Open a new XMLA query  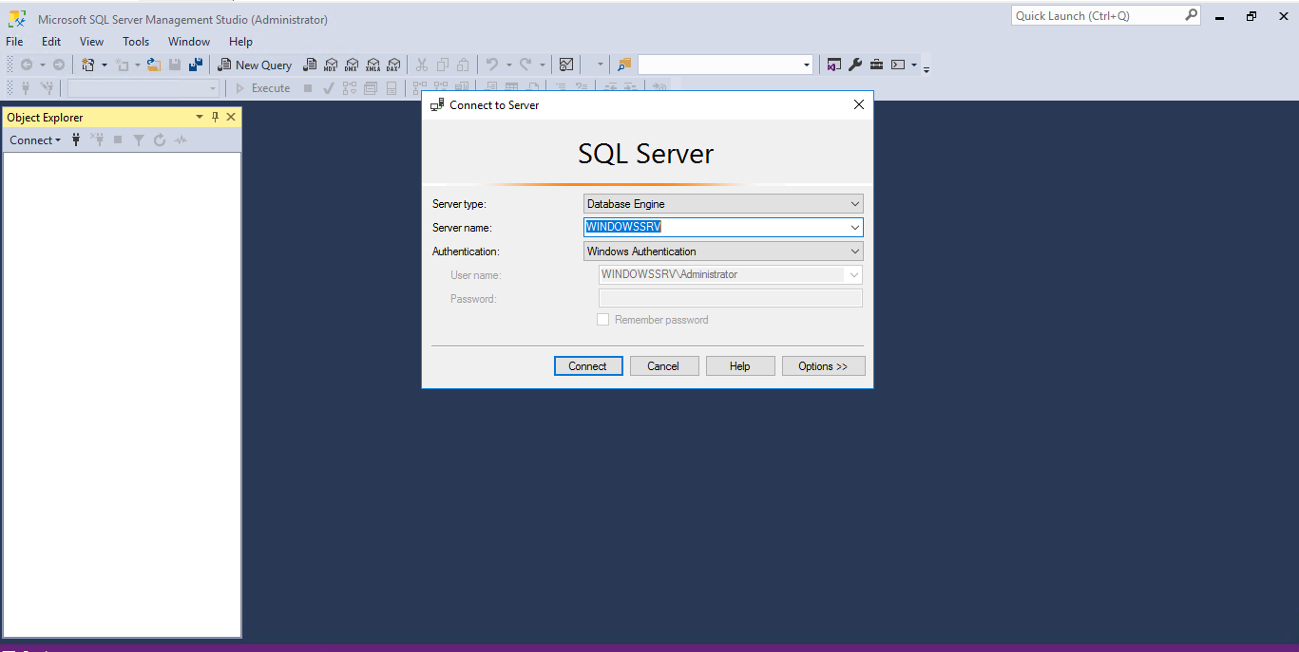pyautogui.click(x=373, y=65)
